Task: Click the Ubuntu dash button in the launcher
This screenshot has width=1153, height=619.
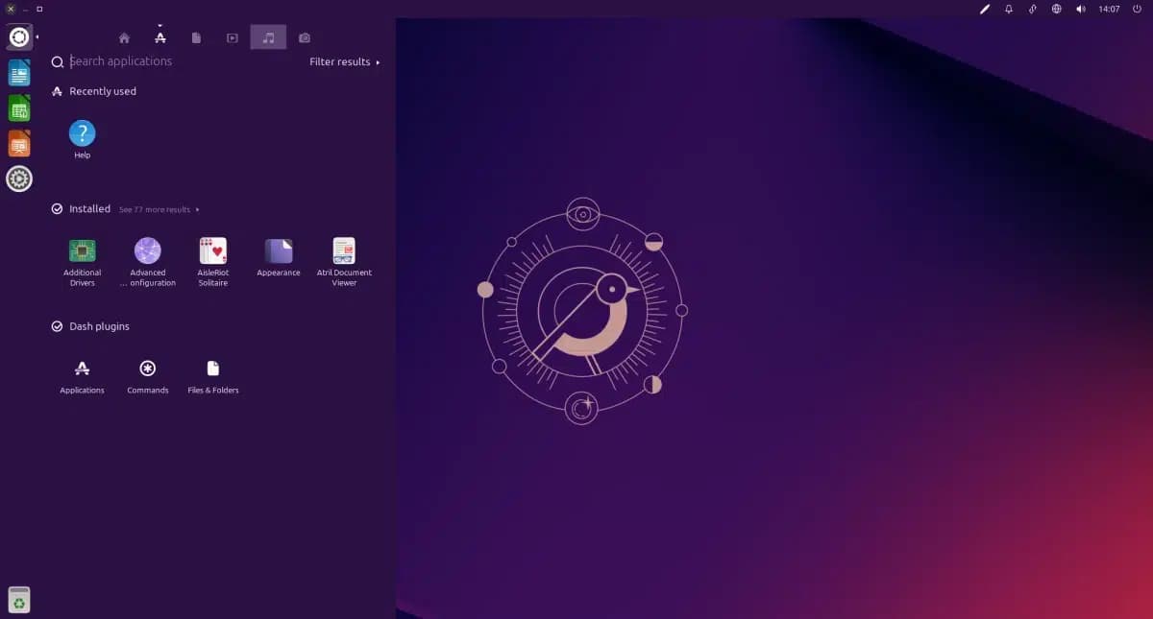Action: (19, 37)
